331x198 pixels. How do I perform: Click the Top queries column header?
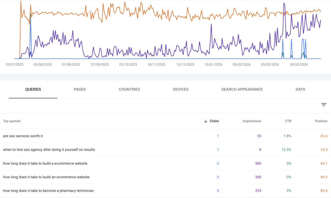click(12, 121)
